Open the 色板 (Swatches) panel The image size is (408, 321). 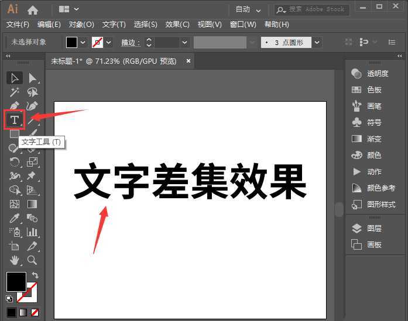click(374, 90)
